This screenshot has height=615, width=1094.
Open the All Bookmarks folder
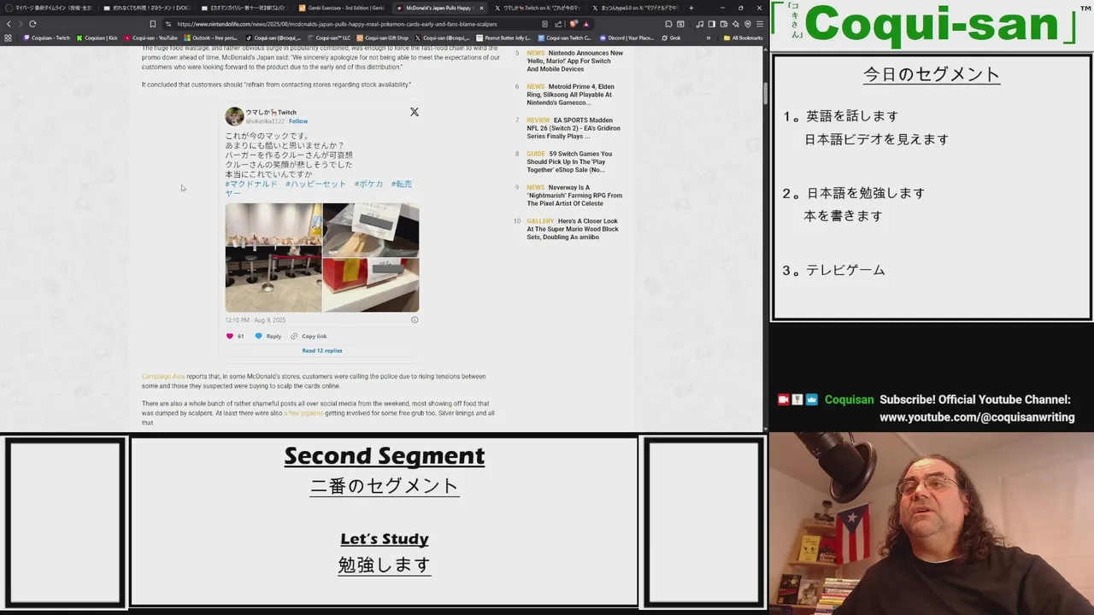(743, 38)
